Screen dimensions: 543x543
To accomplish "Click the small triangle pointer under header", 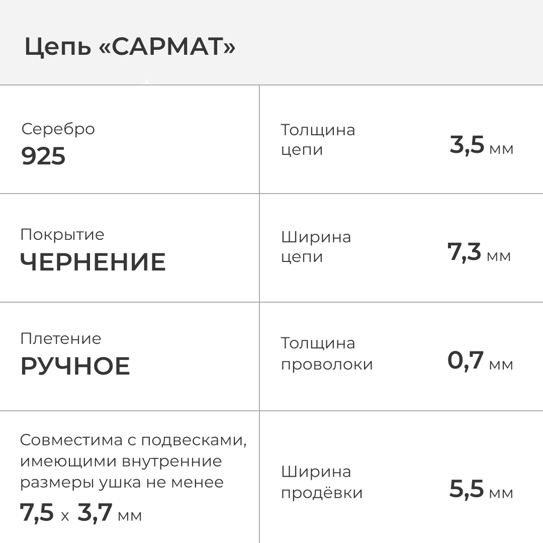I will pos(146,82).
